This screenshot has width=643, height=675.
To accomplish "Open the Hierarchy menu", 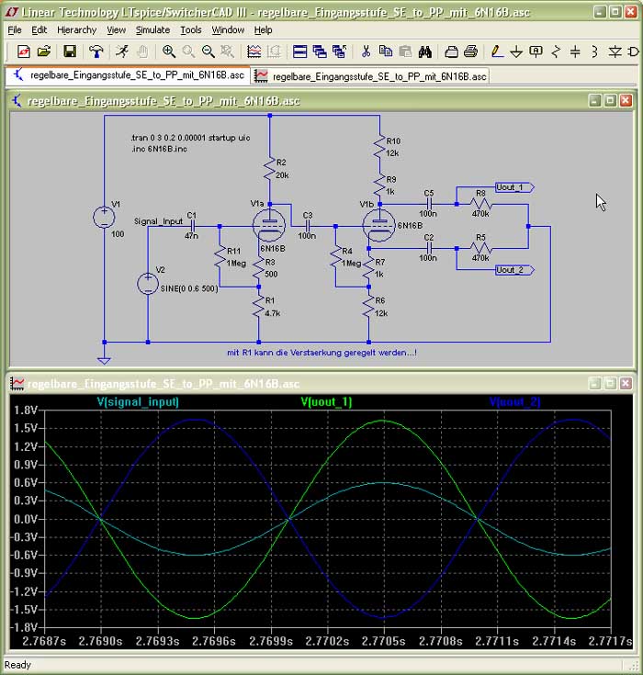I will click(76, 29).
